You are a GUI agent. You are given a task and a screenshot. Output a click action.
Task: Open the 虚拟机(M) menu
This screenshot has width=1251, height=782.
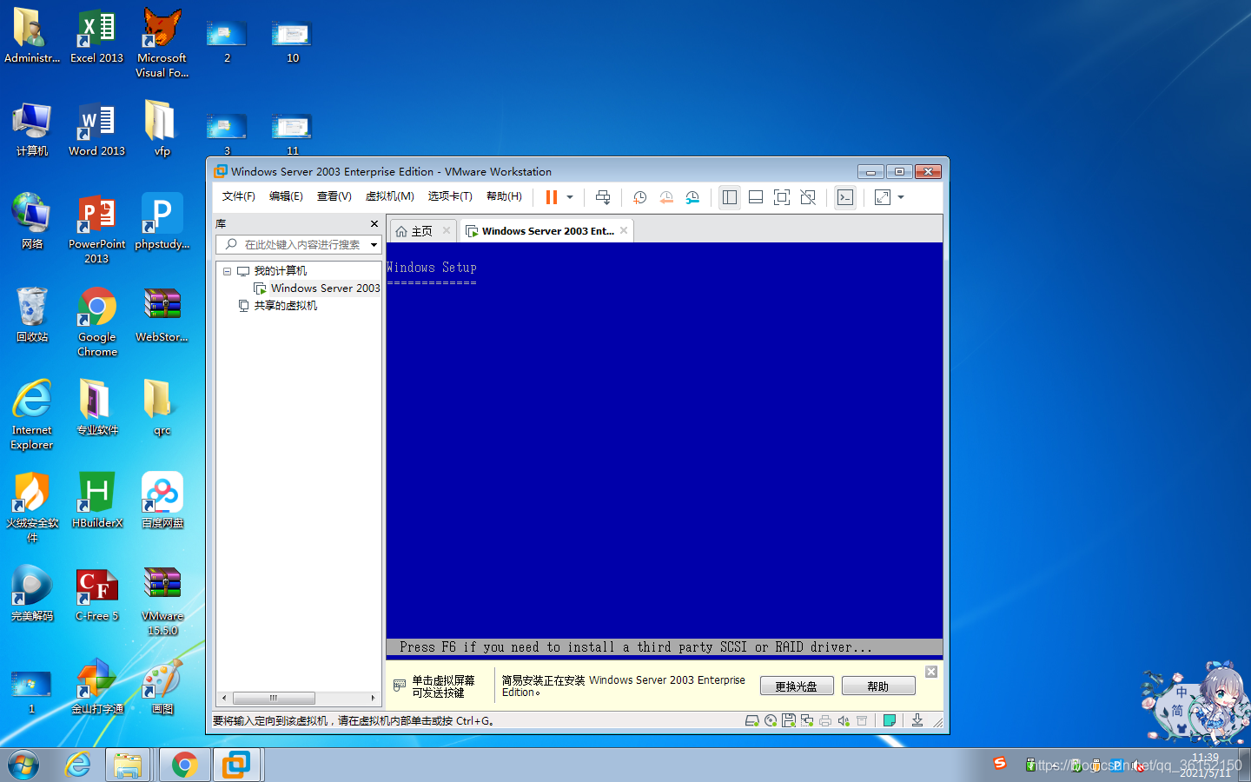tap(390, 196)
